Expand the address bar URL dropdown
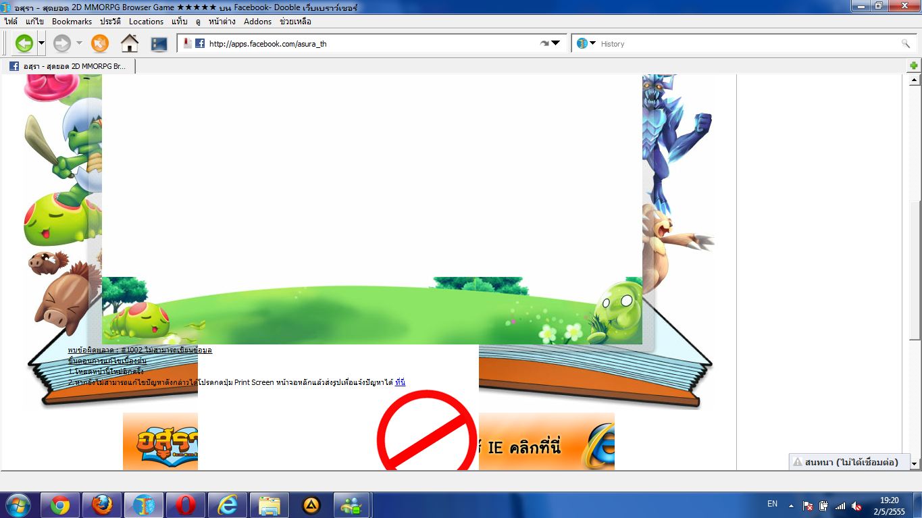The width and height of the screenshot is (922, 518). (556, 43)
